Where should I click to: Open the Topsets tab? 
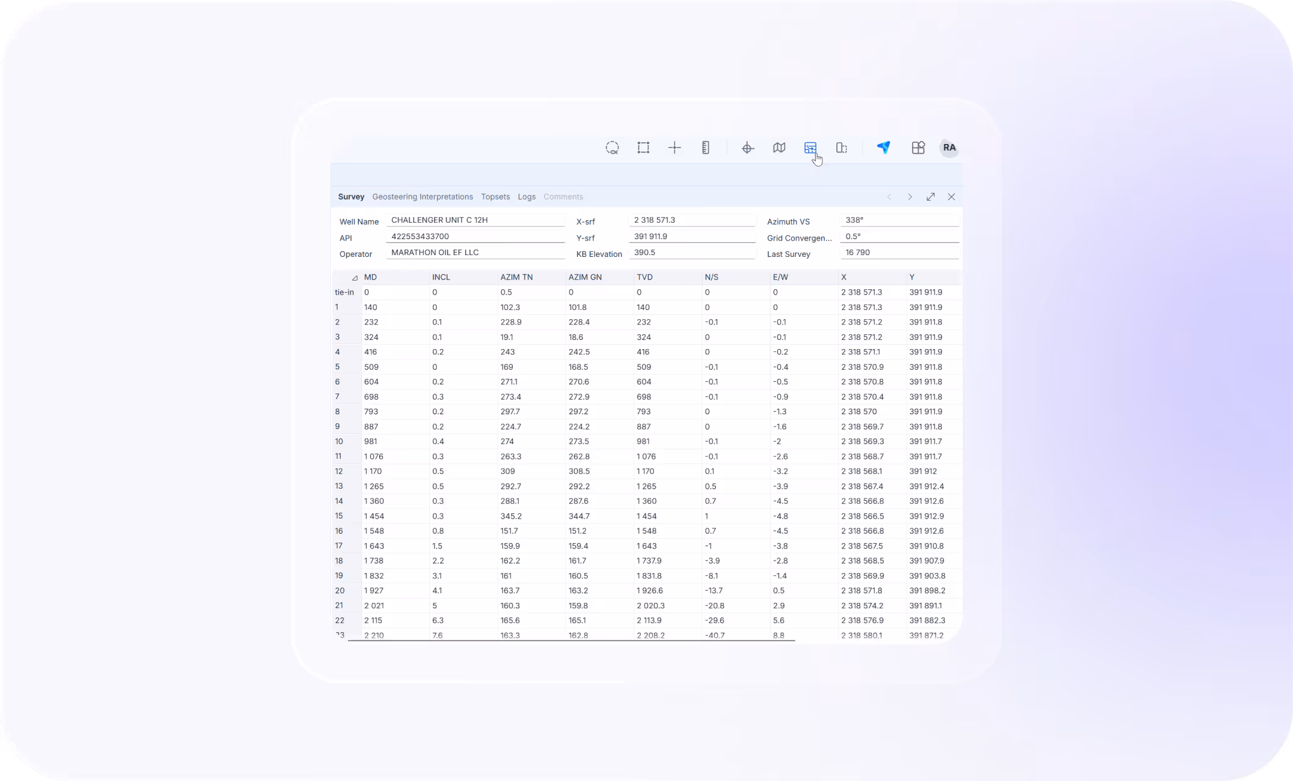pos(495,197)
